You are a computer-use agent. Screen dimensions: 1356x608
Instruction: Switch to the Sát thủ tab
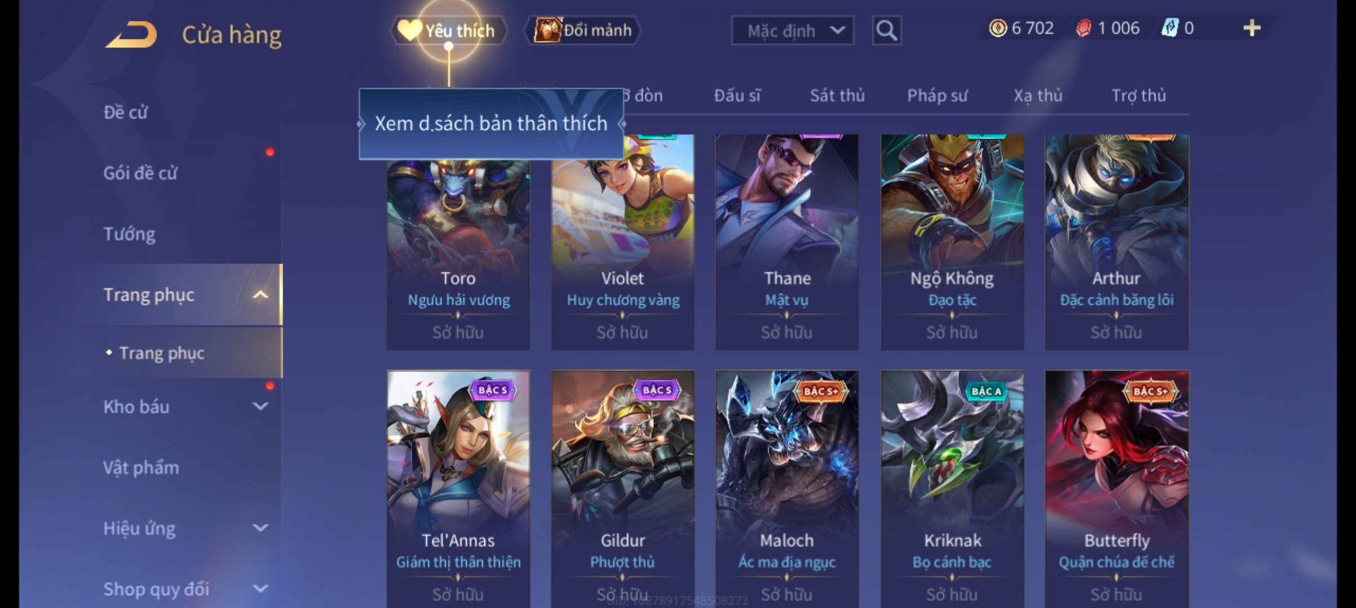[837, 96]
